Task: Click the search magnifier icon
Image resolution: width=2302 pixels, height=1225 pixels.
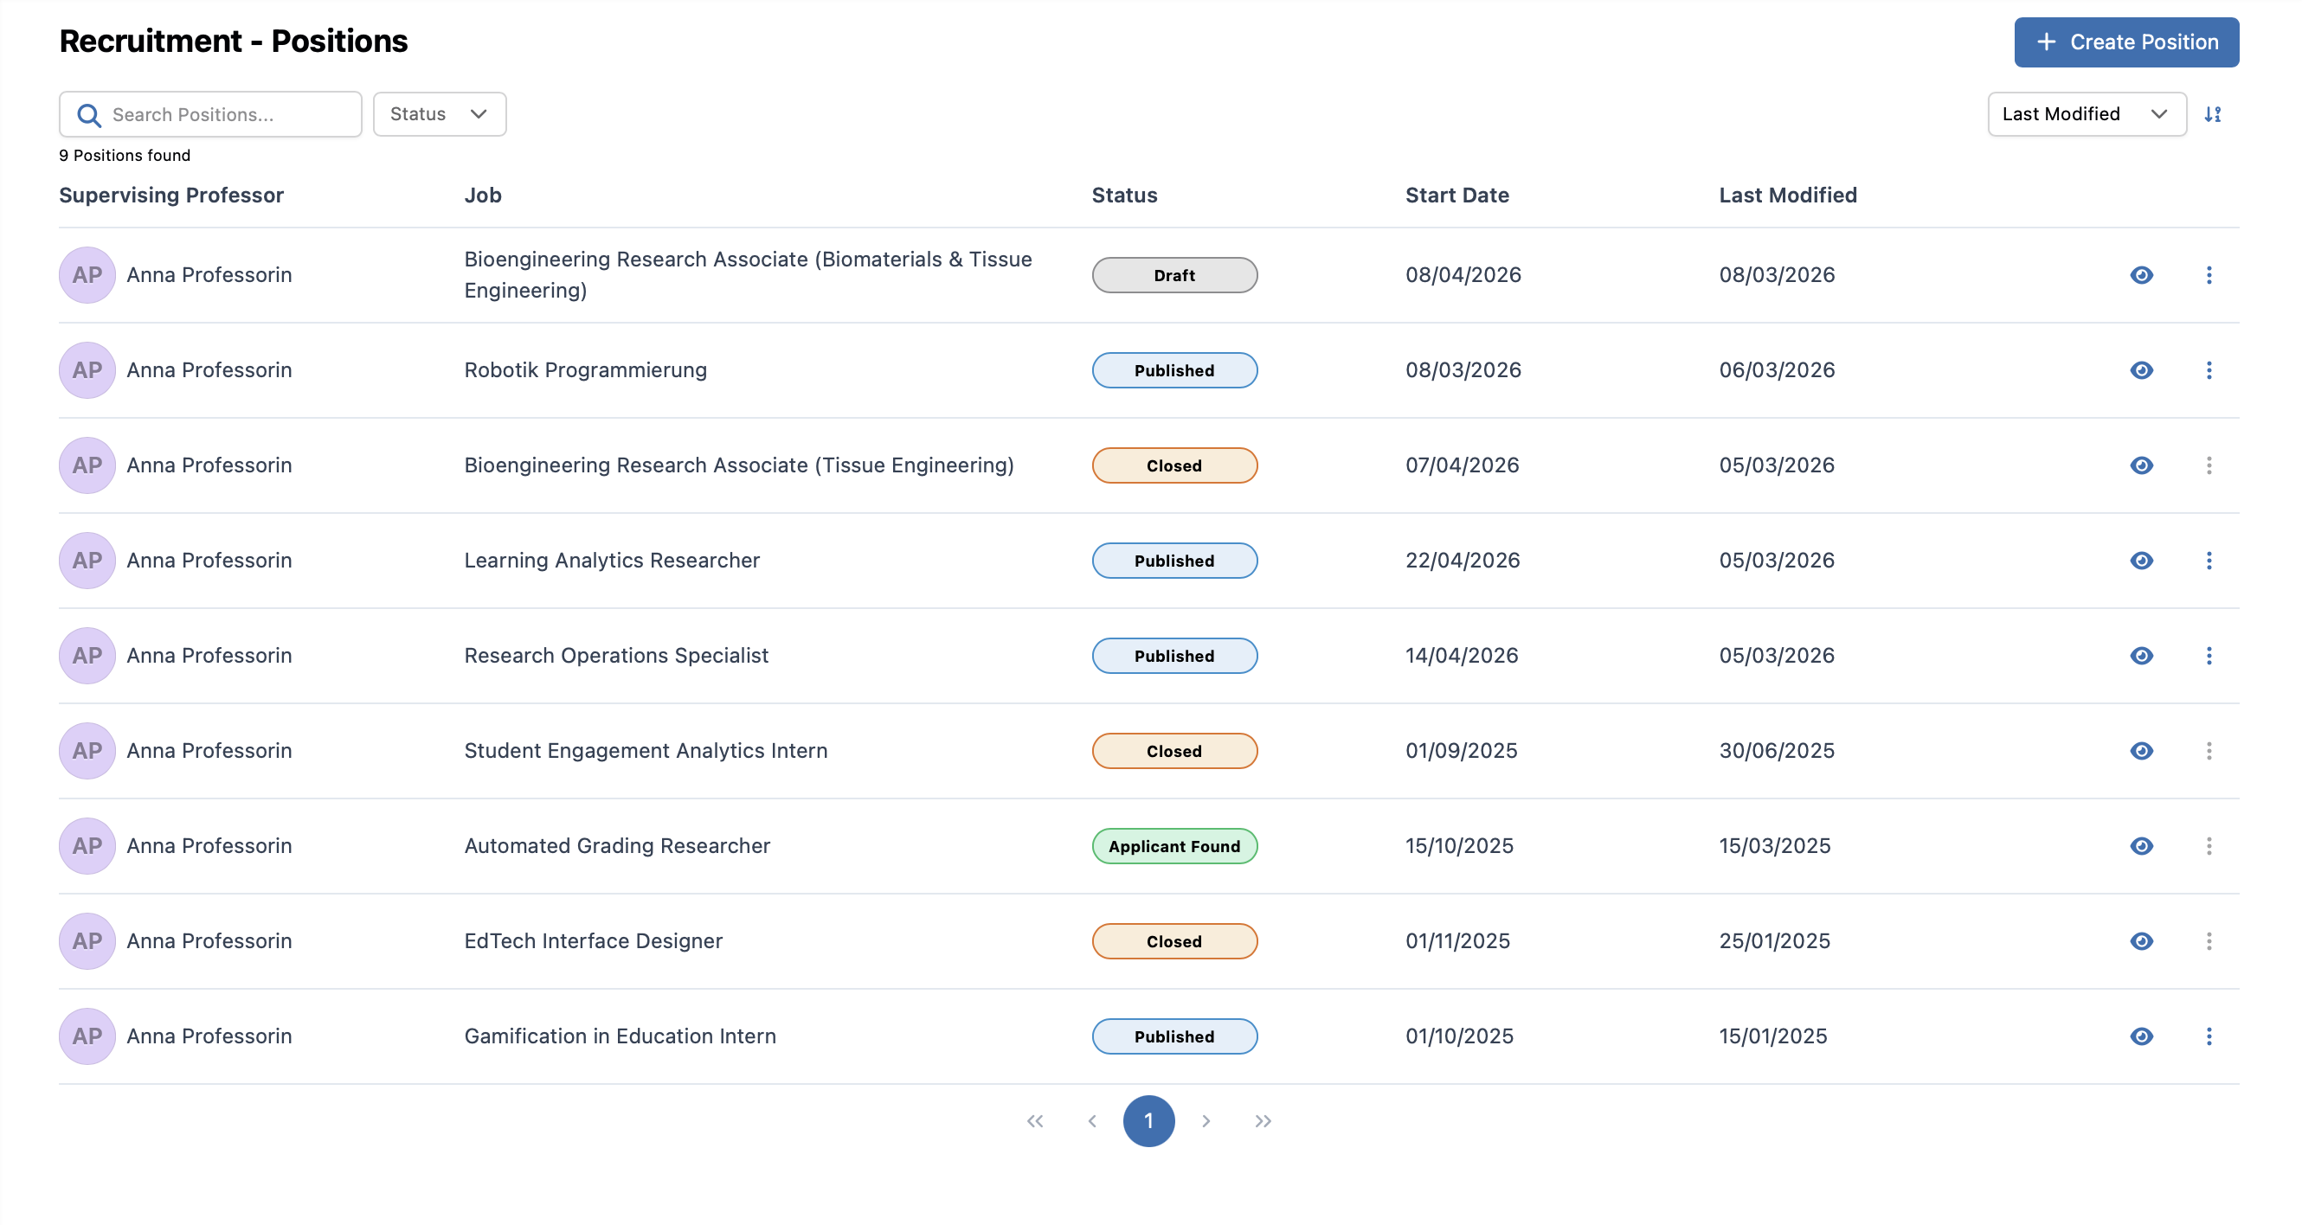Action: tap(89, 114)
